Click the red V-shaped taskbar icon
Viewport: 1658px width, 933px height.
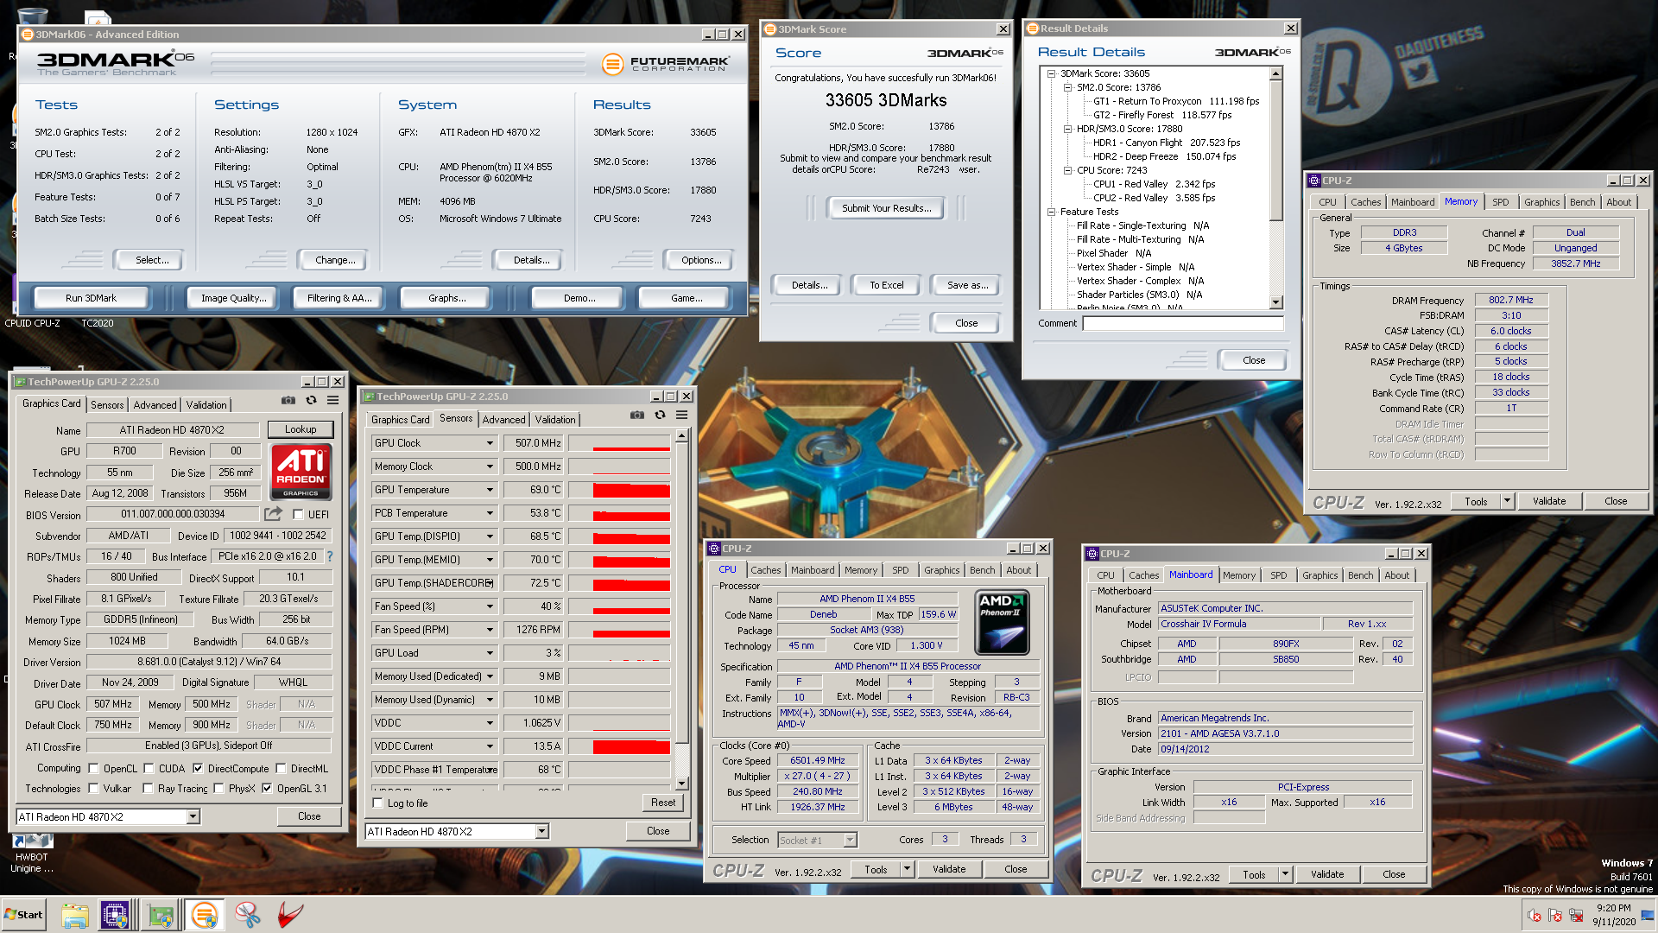pyautogui.click(x=290, y=915)
